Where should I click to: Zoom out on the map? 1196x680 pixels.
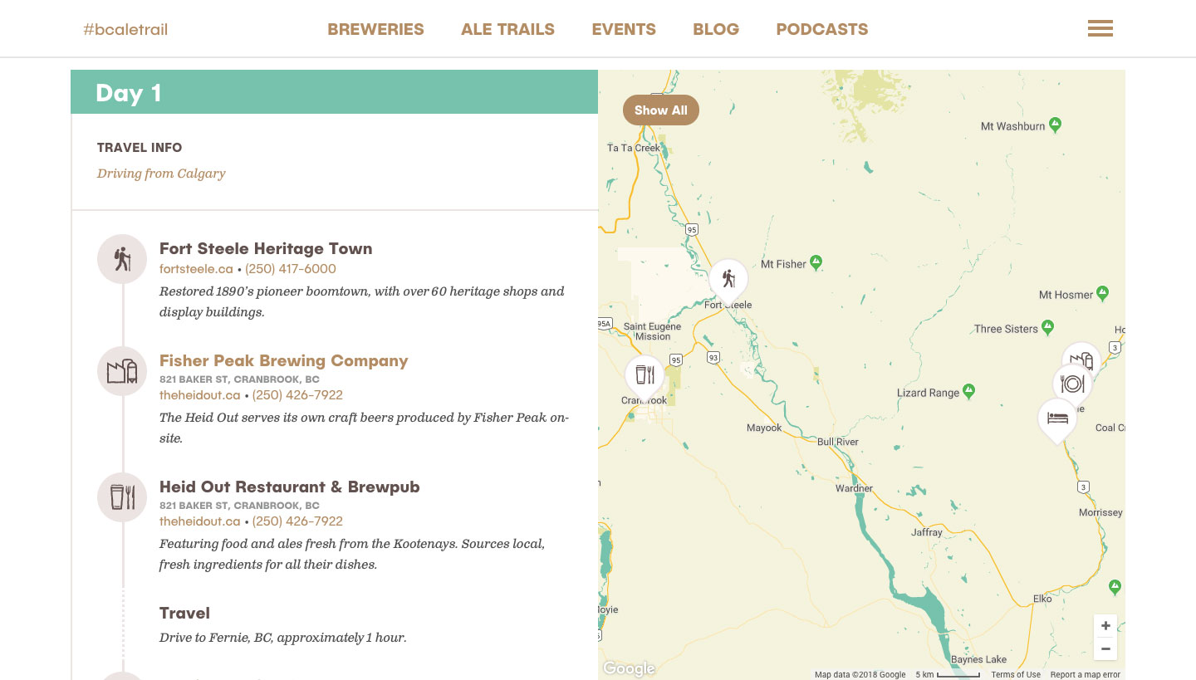tap(1105, 648)
